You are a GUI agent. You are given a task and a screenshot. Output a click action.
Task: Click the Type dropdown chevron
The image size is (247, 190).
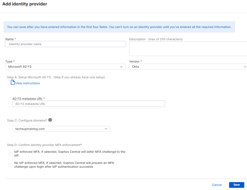pos(121,67)
